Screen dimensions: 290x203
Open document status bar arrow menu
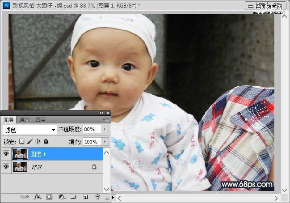(113, 198)
